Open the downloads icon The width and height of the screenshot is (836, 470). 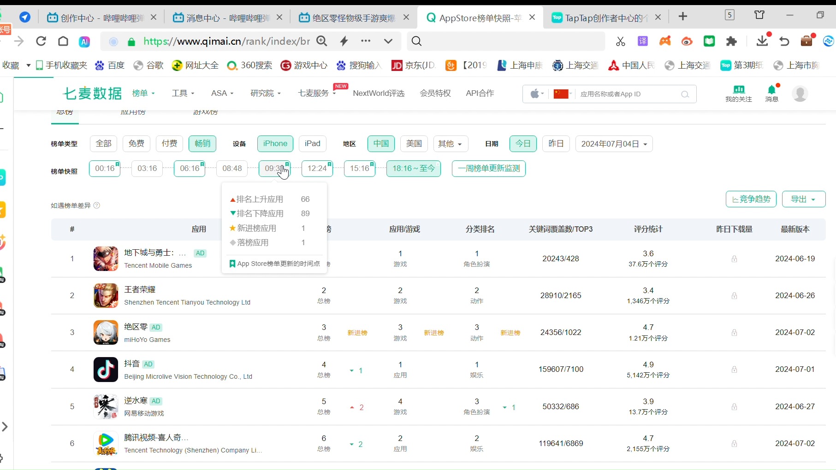(x=762, y=41)
